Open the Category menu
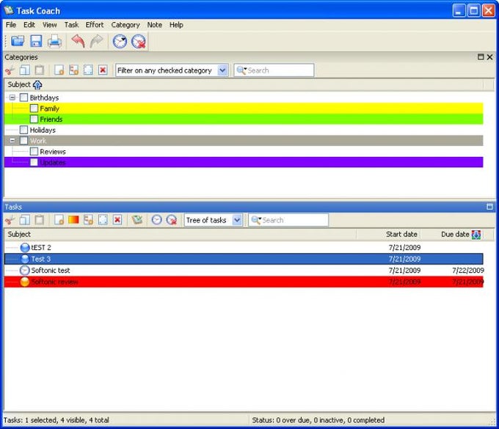This screenshot has height=429, width=499. click(x=125, y=25)
